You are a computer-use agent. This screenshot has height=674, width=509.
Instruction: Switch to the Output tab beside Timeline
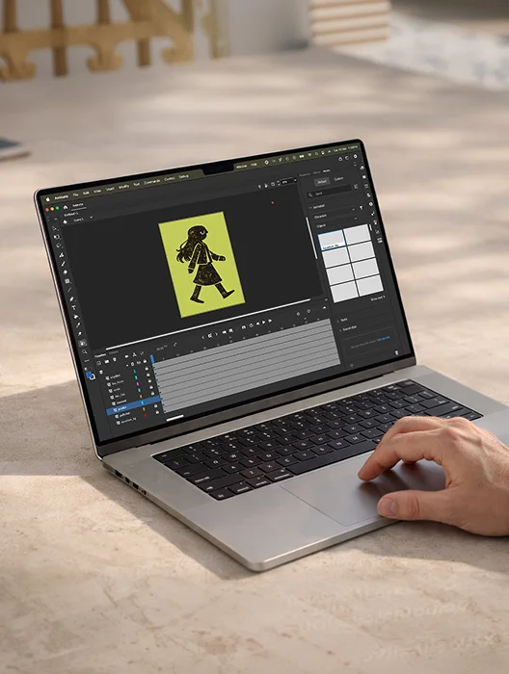(x=114, y=352)
